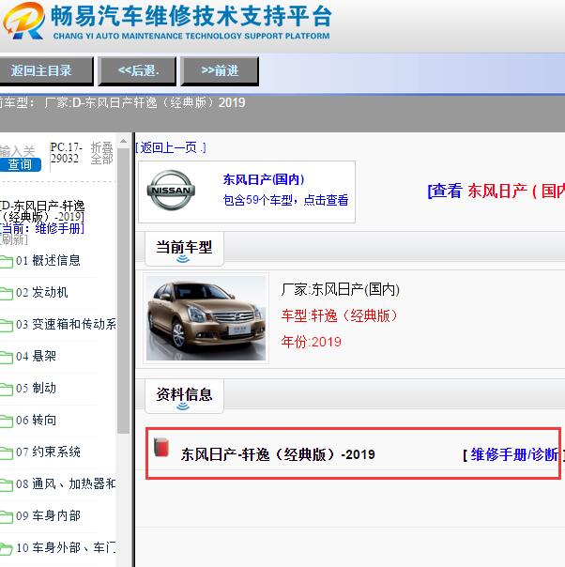Select the 资料信息 tab
Viewport: 565px width, 567px height.
(x=184, y=396)
